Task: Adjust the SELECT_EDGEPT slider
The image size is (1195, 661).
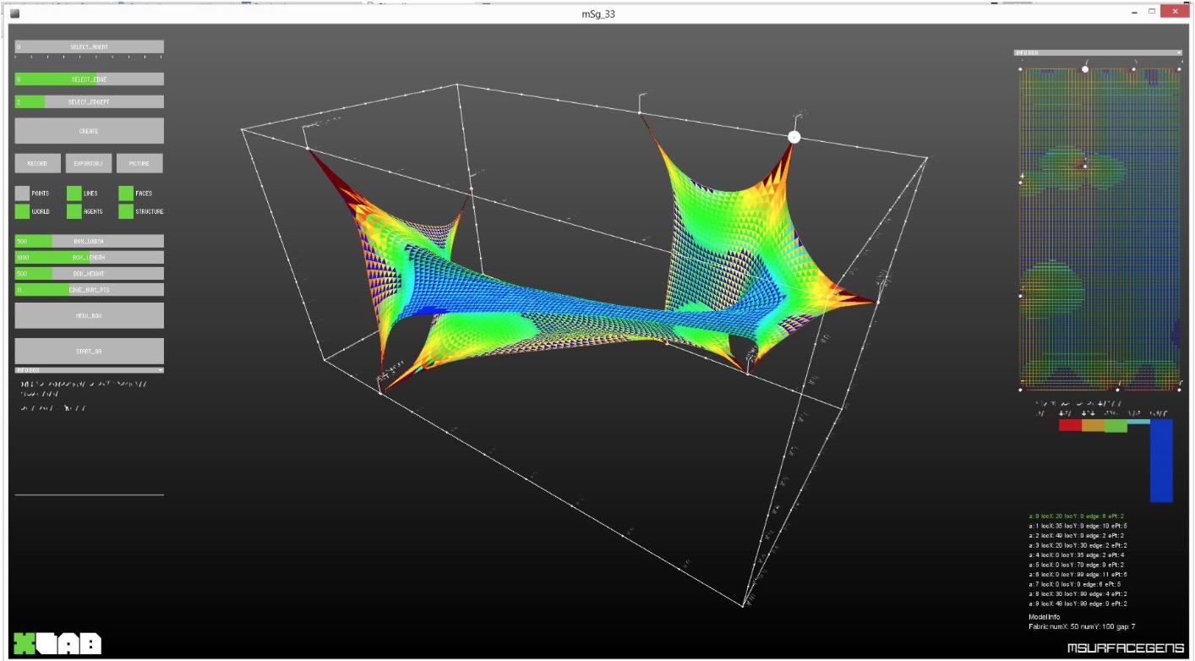Action: pyautogui.click(x=89, y=101)
